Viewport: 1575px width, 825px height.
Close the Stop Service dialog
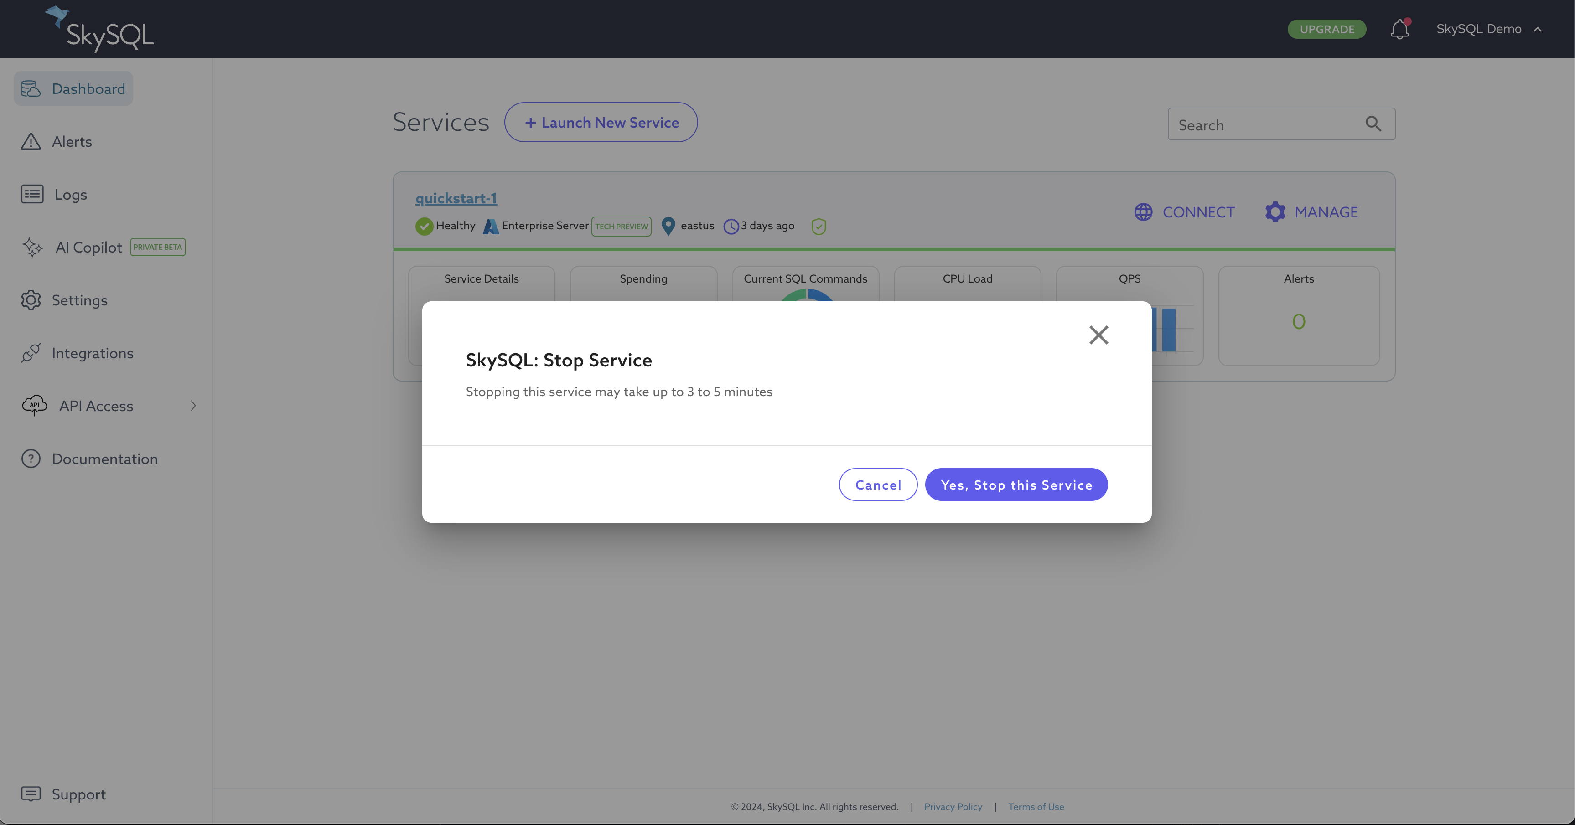click(1098, 335)
